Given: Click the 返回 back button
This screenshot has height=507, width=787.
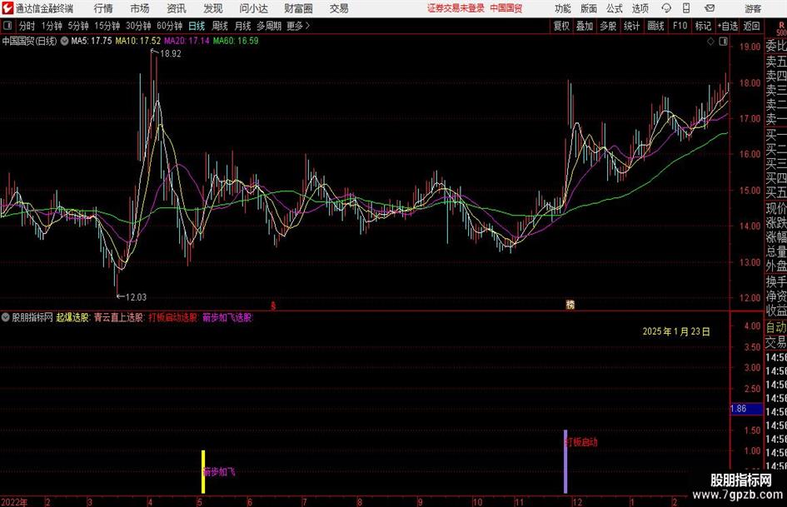Looking at the screenshot, I should pos(751,26).
